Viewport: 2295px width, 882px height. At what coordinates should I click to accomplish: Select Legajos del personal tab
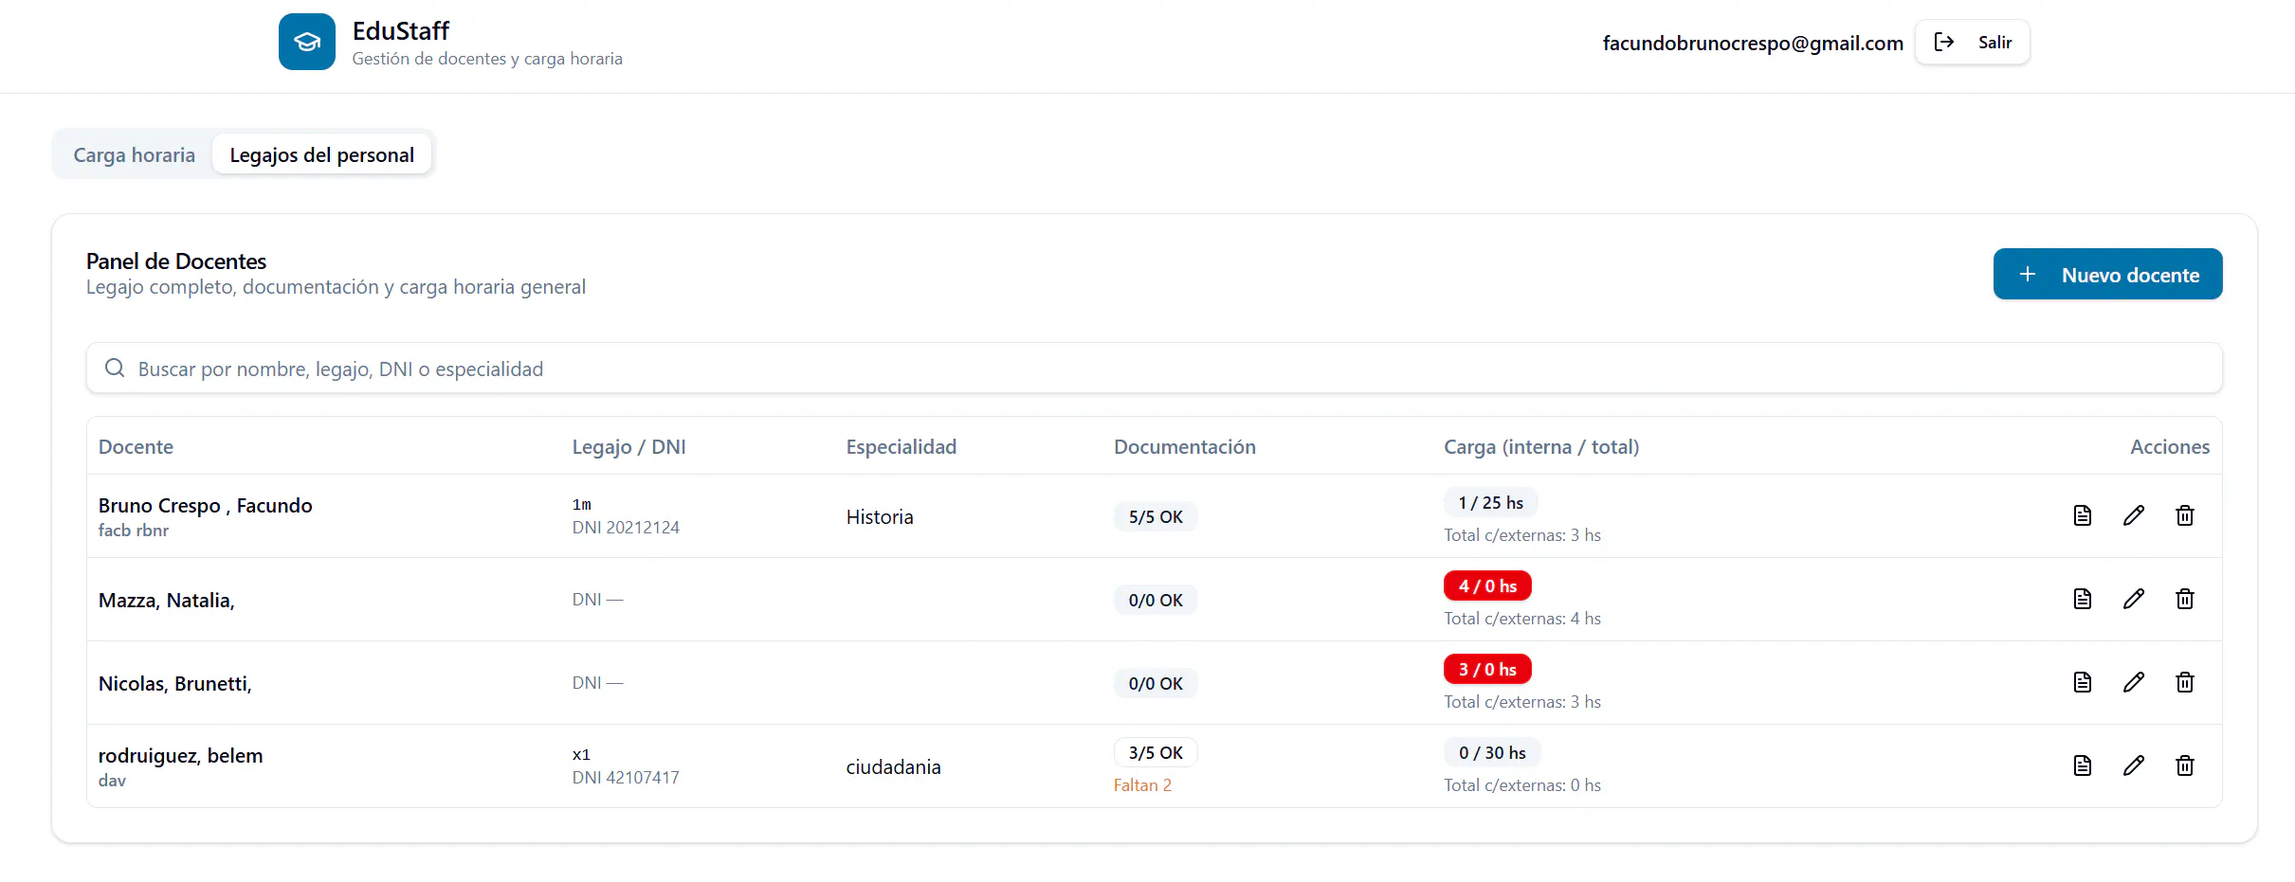point(321,154)
